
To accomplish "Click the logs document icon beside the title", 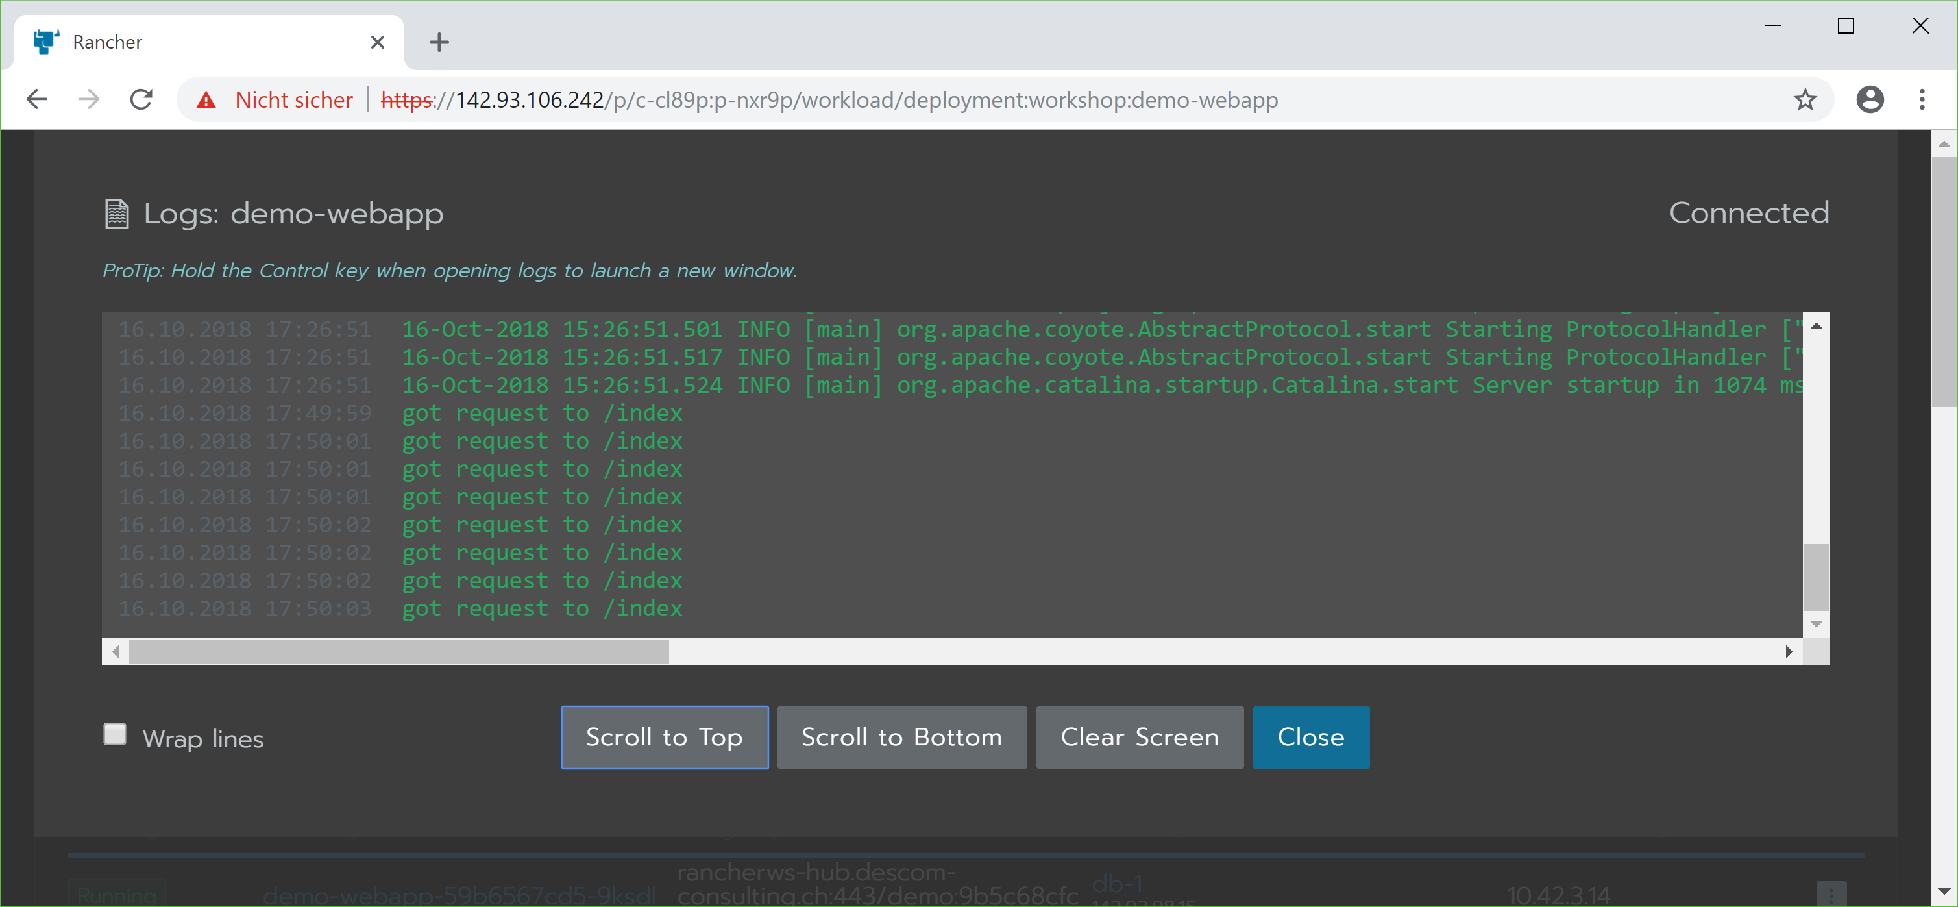I will pyautogui.click(x=116, y=214).
